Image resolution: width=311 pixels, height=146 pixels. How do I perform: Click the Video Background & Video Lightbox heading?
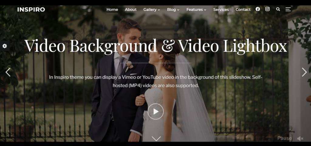pyautogui.click(x=156, y=46)
